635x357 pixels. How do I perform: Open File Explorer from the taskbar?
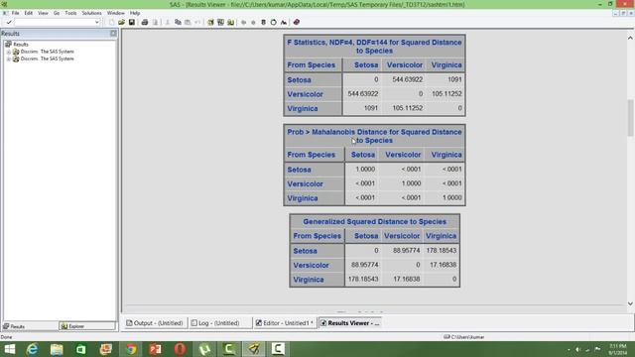coord(57,349)
